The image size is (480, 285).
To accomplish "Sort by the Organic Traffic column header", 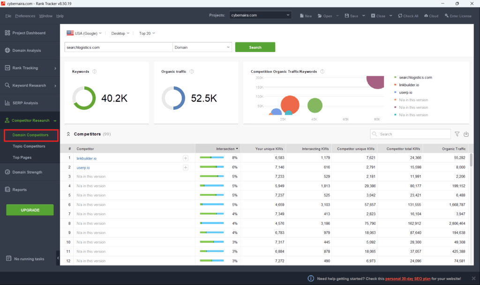I will 446,149.
